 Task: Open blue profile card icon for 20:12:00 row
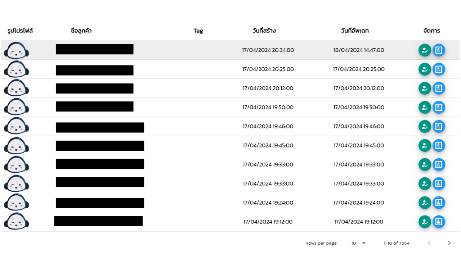(x=439, y=88)
